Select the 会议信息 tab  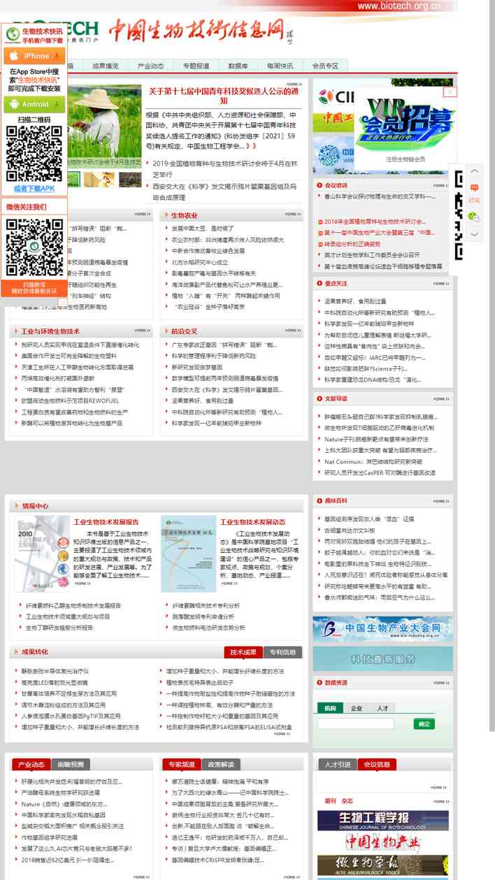(377, 765)
